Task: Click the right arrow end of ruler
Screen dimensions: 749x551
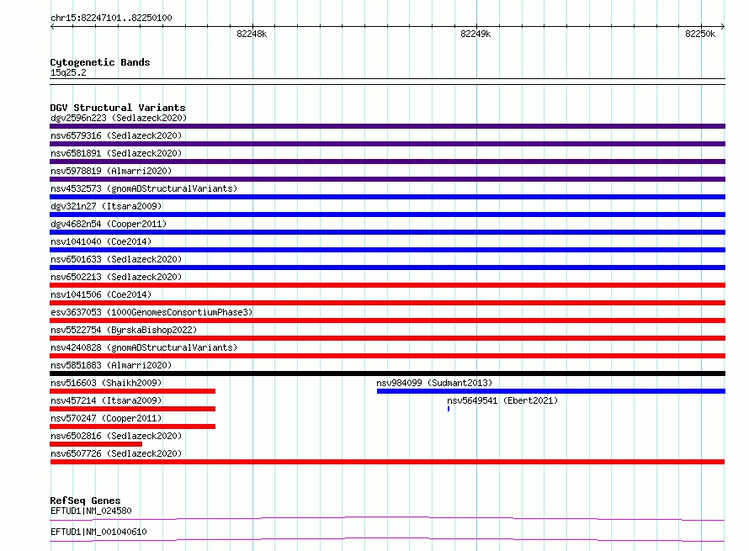Action: point(723,27)
